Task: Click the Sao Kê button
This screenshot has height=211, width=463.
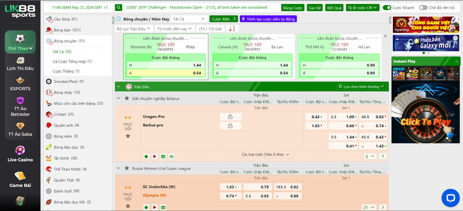Action: pos(315,8)
